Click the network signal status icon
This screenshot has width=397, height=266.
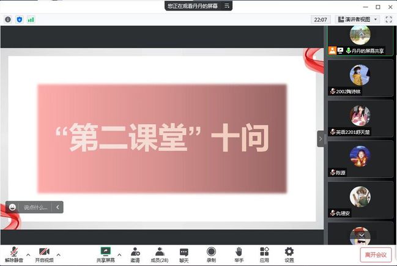pos(31,20)
